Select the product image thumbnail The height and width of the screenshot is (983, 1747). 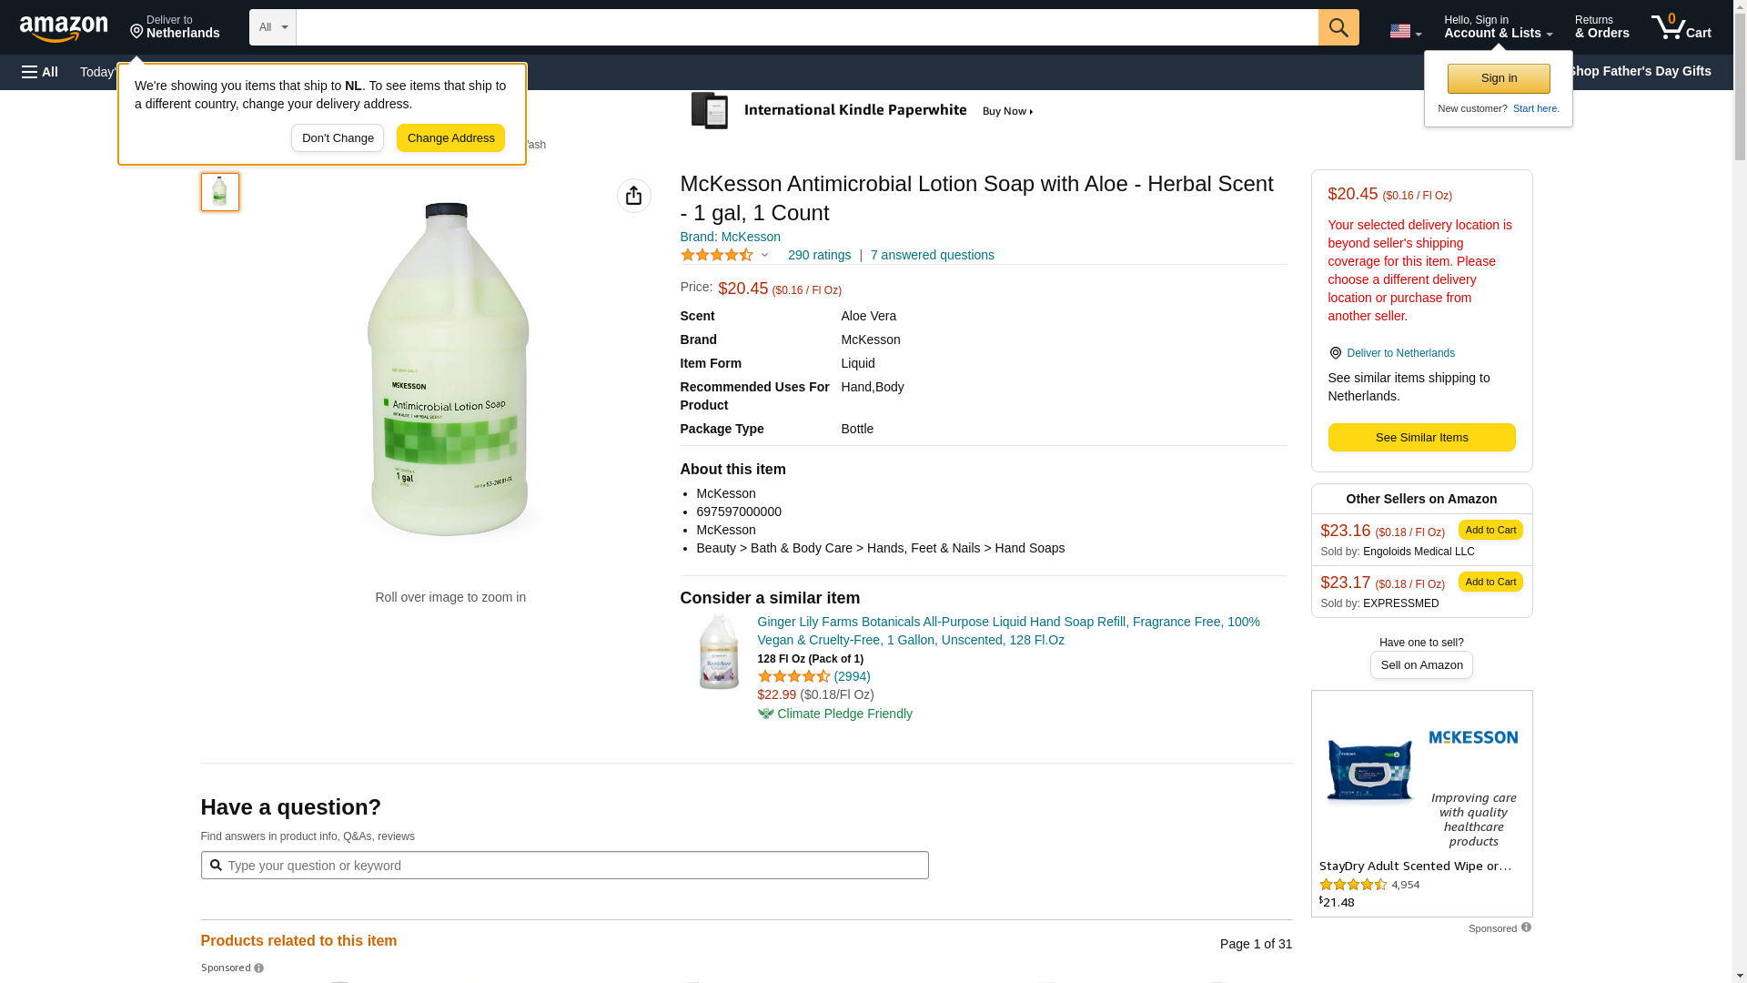tap(220, 192)
